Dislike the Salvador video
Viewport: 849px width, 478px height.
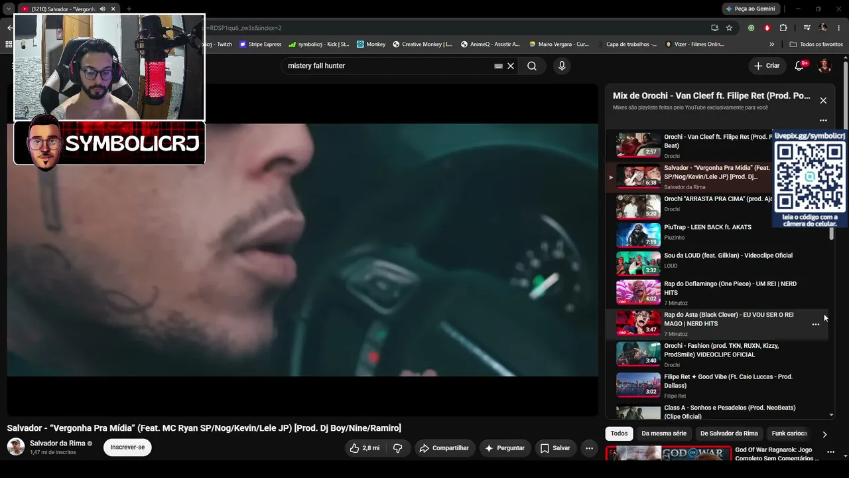click(398, 448)
